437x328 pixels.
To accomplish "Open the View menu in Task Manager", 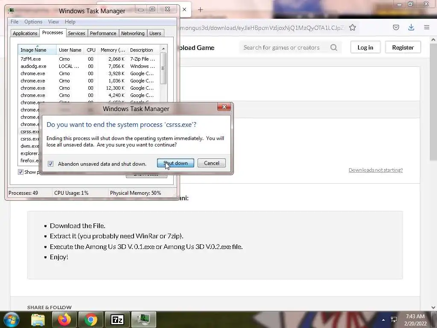I will pos(53,22).
